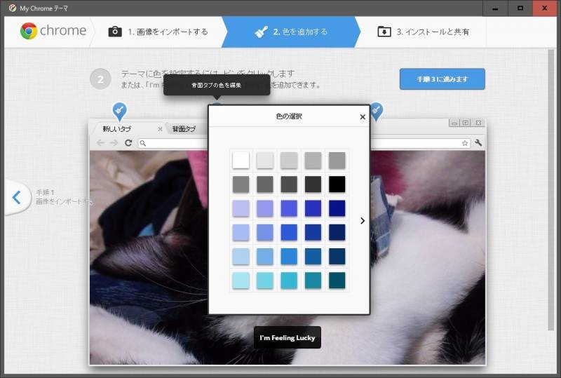Click preview browser back arrow
Screen dimensions: 561x378
coord(100,143)
